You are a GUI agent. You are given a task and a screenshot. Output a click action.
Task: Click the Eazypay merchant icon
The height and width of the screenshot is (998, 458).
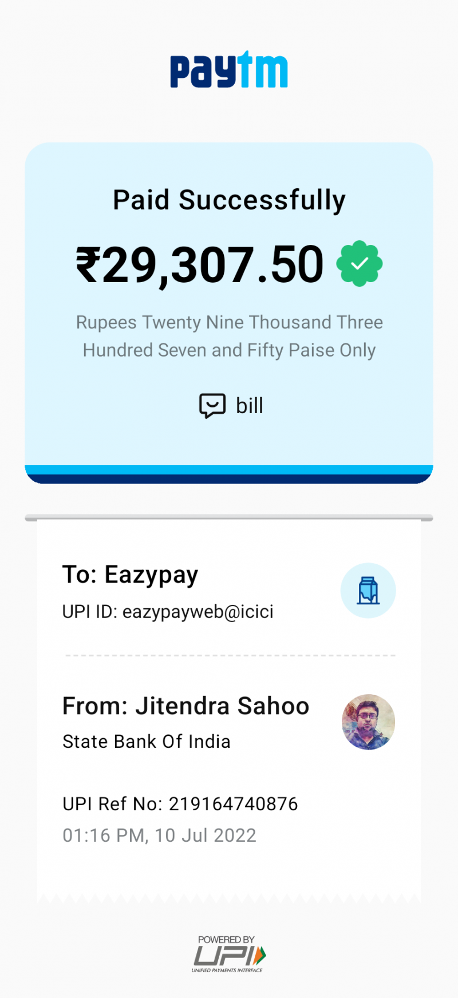point(368,591)
